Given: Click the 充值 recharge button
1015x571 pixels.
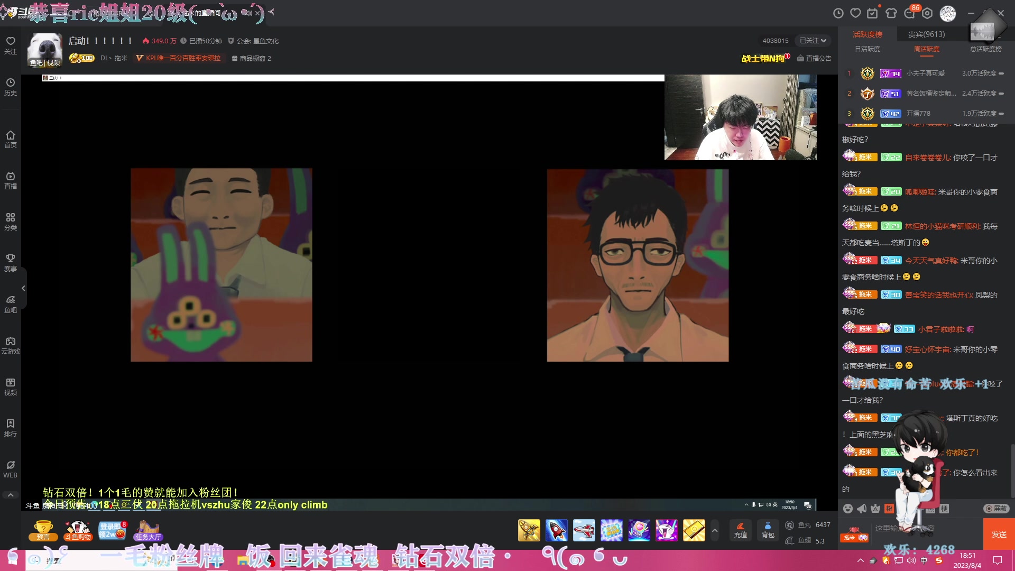Looking at the screenshot, I should [x=741, y=530].
